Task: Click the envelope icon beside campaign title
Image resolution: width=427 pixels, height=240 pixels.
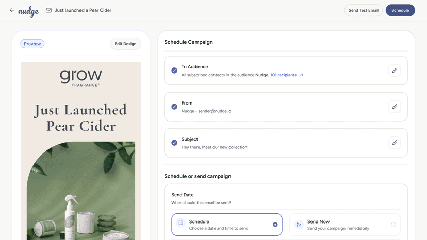Action: click(48, 10)
